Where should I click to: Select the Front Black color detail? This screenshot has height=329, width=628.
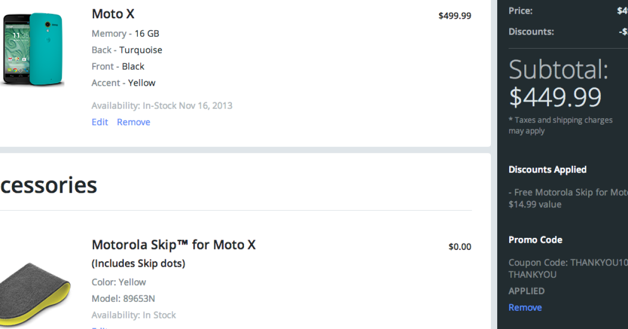click(x=118, y=67)
